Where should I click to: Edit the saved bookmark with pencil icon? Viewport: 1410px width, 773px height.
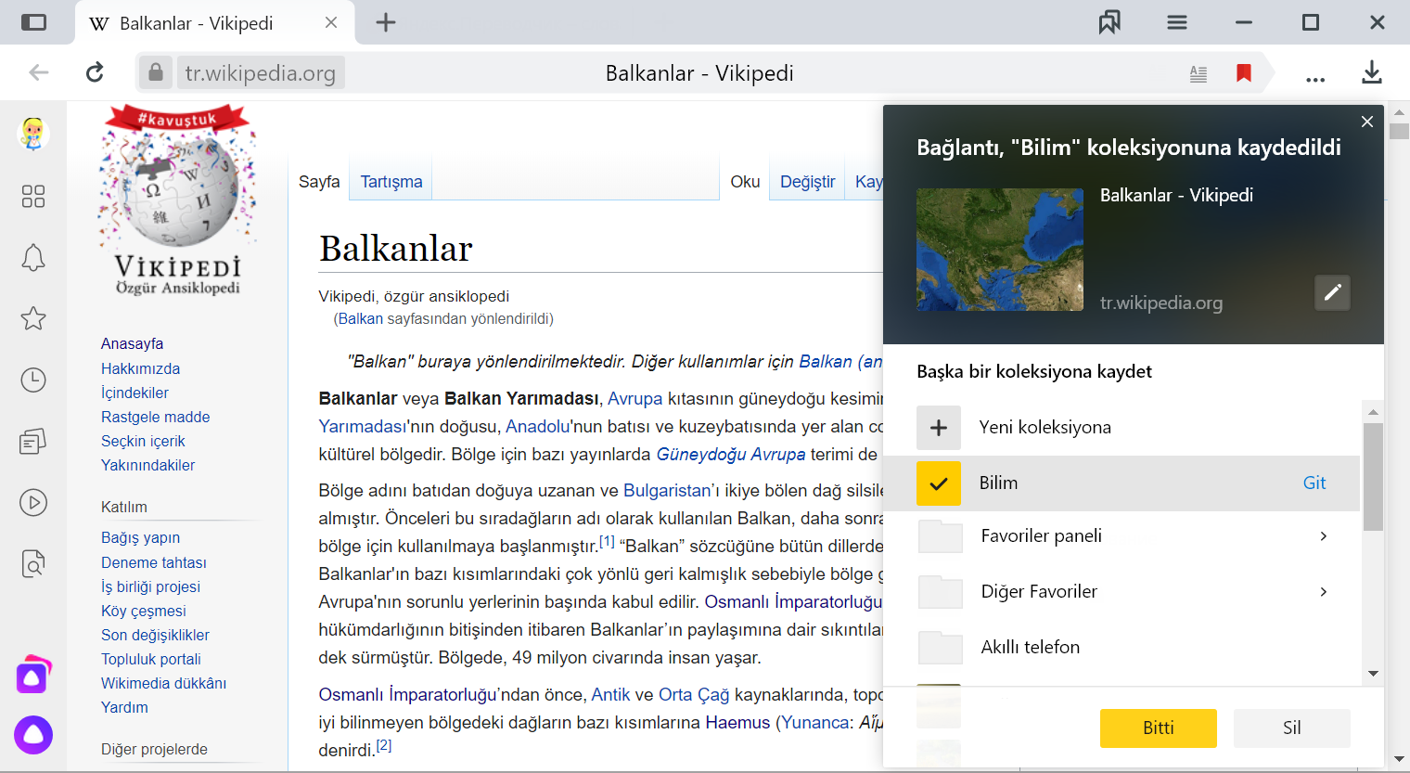(x=1332, y=292)
